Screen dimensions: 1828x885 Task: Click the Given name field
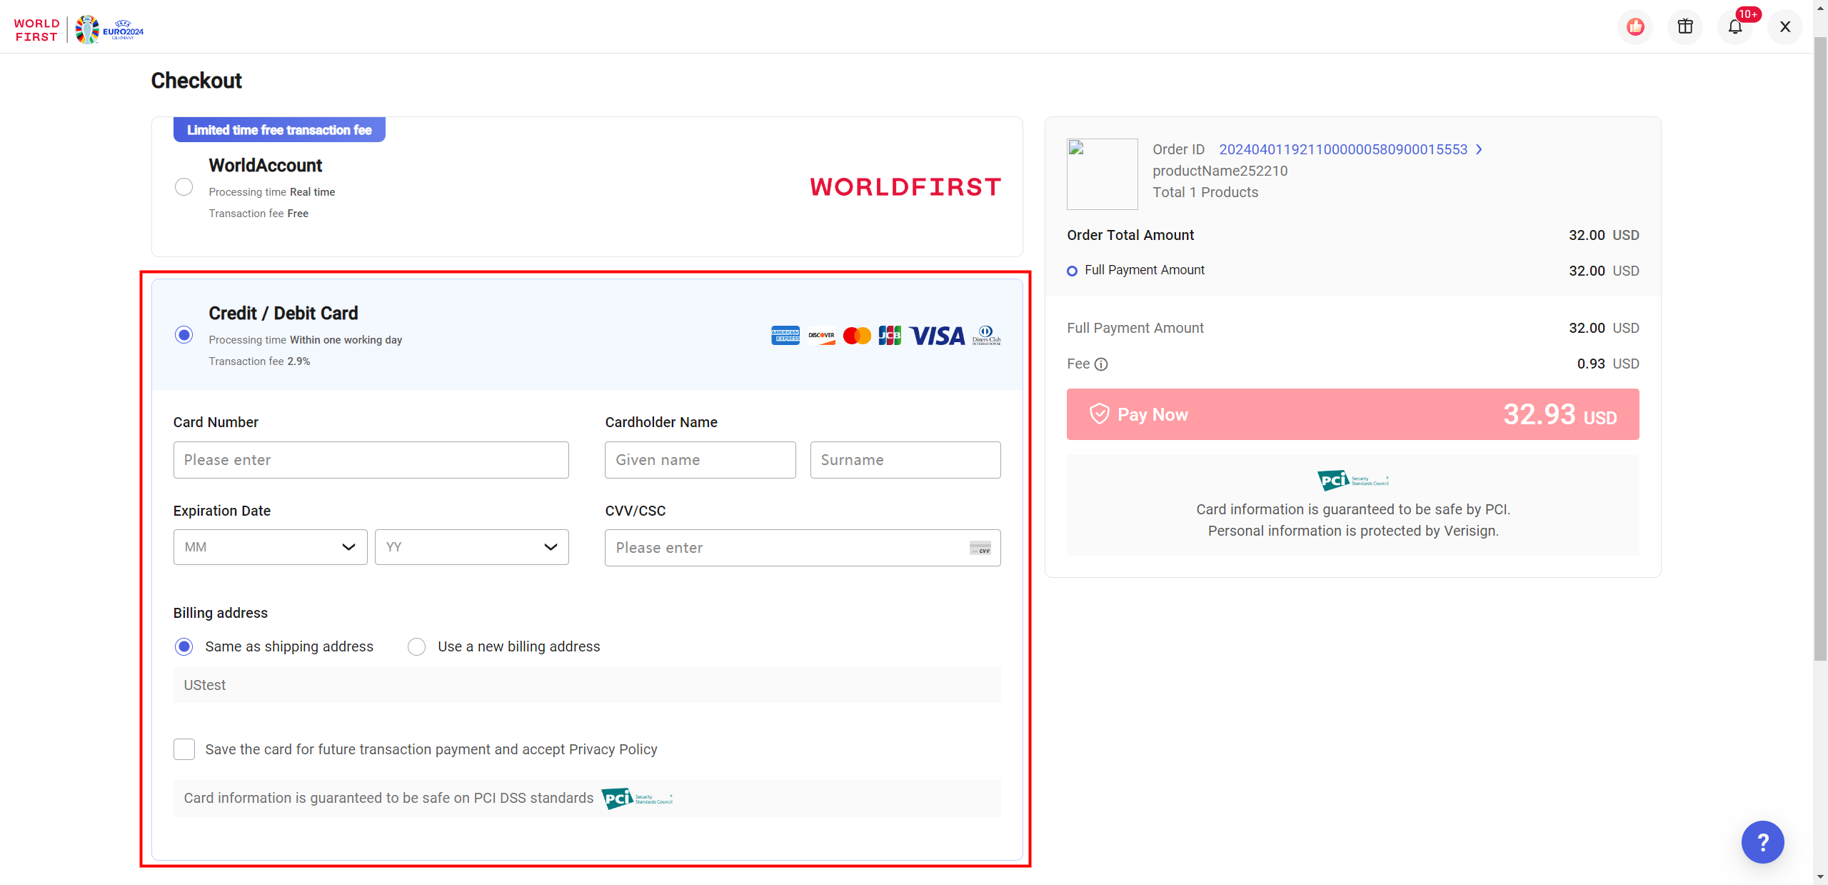pyautogui.click(x=700, y=460)
